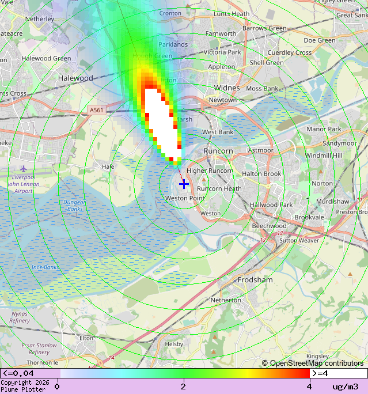Viewport: 368px width, 394px height.
Task: Click the blue cross emission source marker
Action: point(184,184)
